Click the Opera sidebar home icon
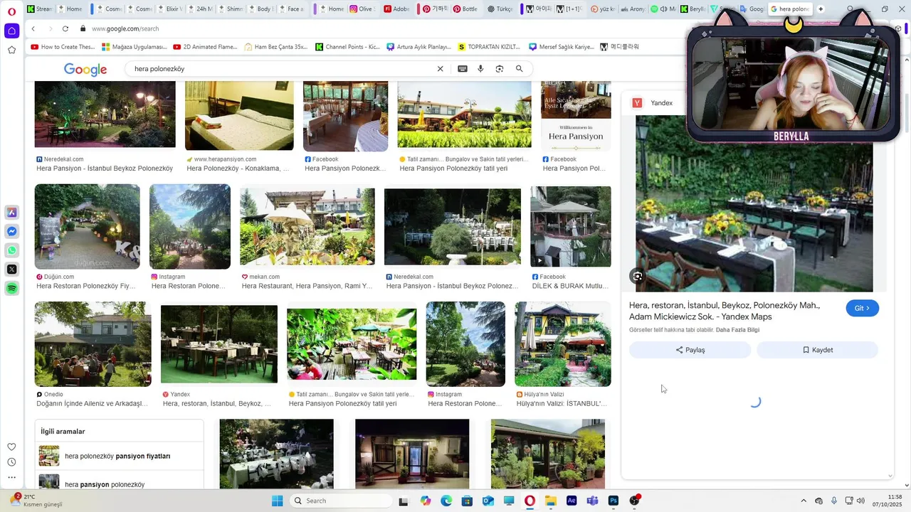Viewport: 911px width, 512px height. point(11,31)
